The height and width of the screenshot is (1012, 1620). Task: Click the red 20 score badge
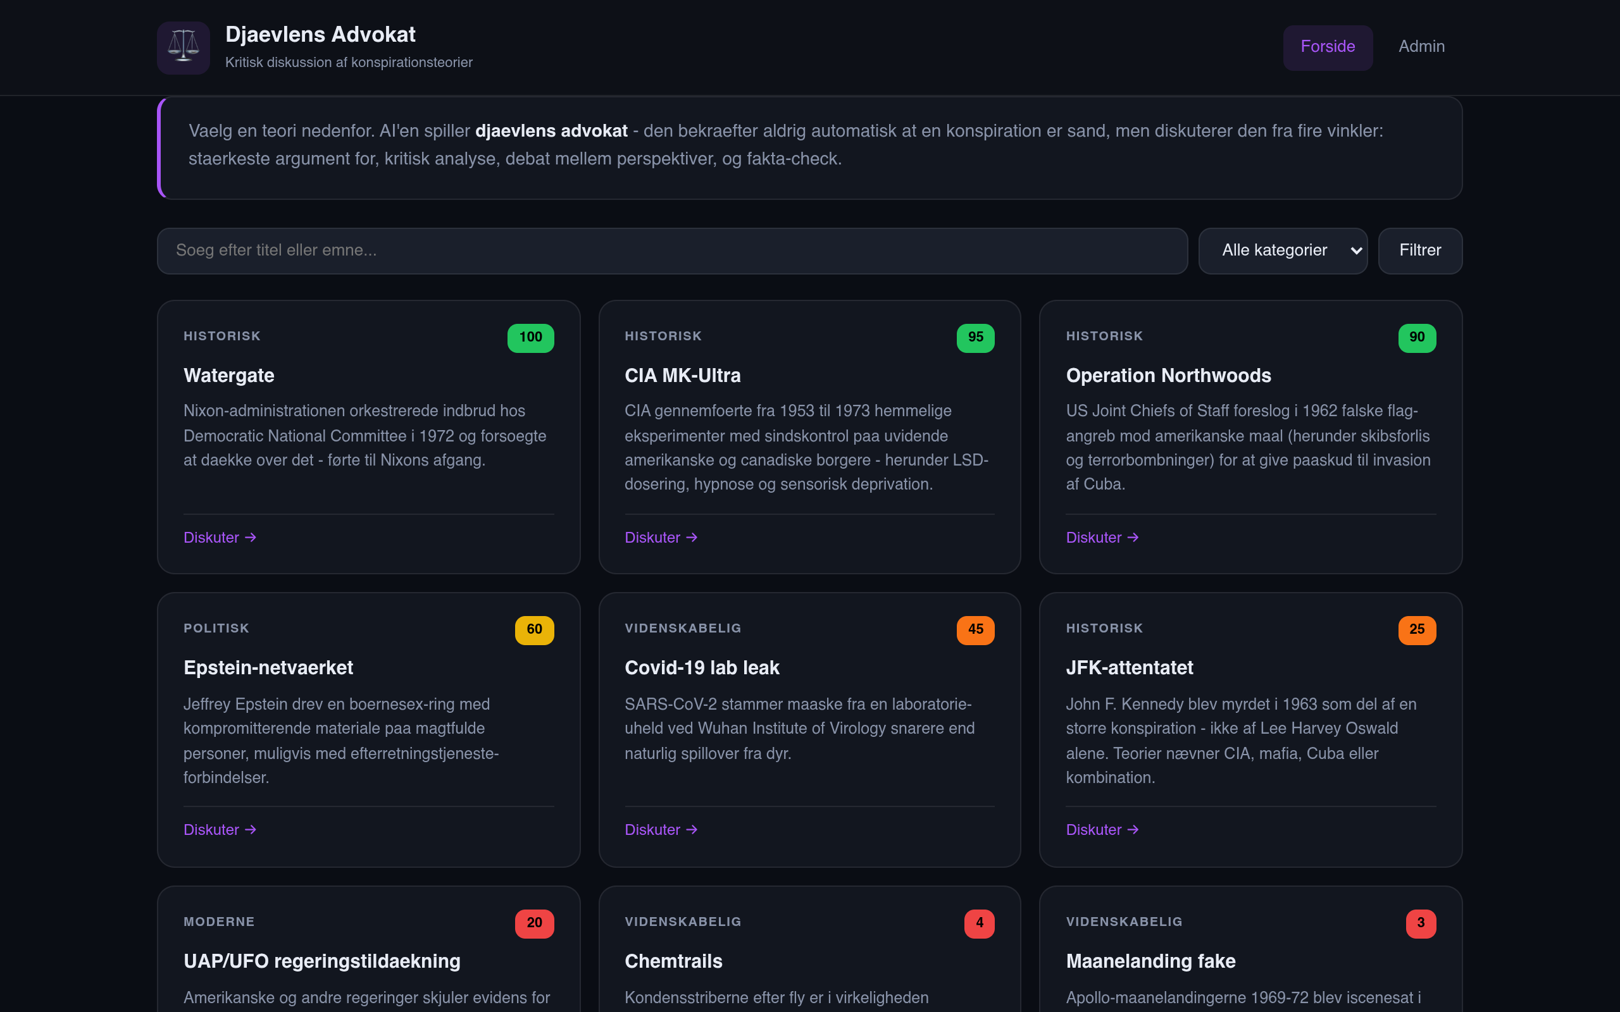(x=534, y=923)
